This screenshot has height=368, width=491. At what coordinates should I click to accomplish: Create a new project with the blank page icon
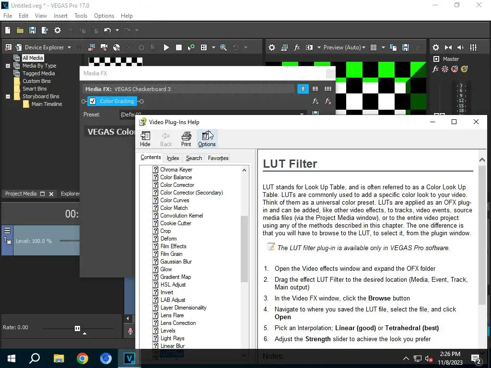pyautogui.click(x=8, y=30)
